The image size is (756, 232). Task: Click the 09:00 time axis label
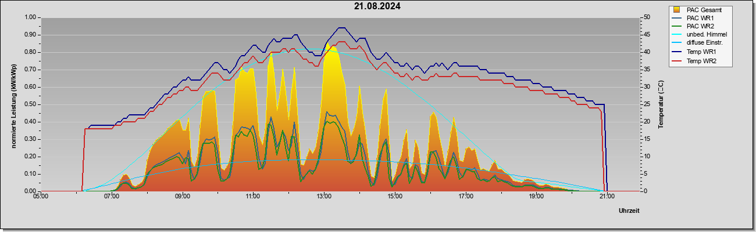pos(183,197)
